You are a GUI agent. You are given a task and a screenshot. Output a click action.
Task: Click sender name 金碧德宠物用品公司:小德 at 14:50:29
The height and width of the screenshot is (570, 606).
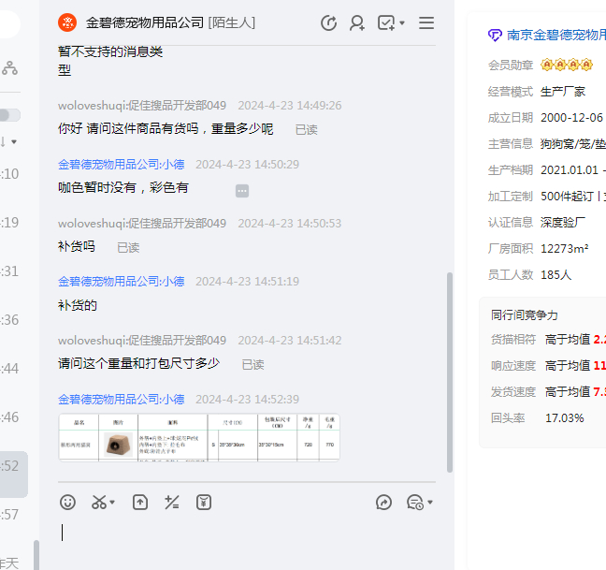pyautogui.click(x=121, y=164)
